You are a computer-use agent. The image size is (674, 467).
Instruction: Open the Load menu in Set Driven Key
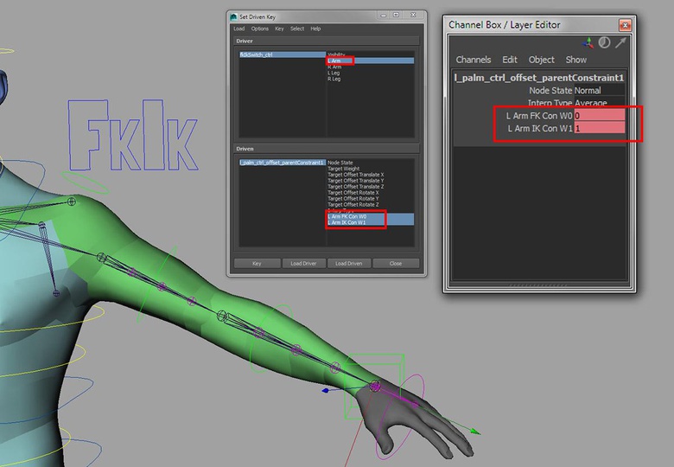(239, 29)
